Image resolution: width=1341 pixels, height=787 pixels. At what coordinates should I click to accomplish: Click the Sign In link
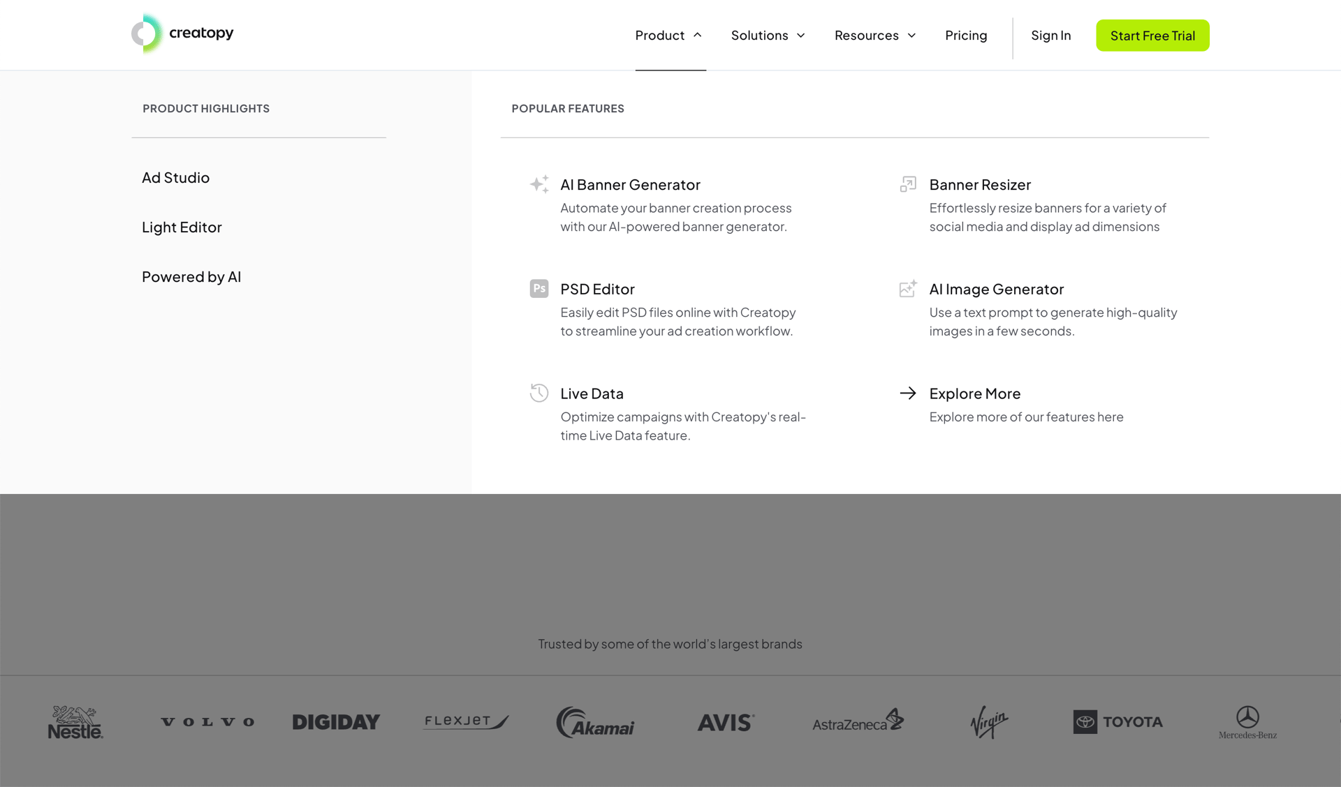click(1051, 35)
